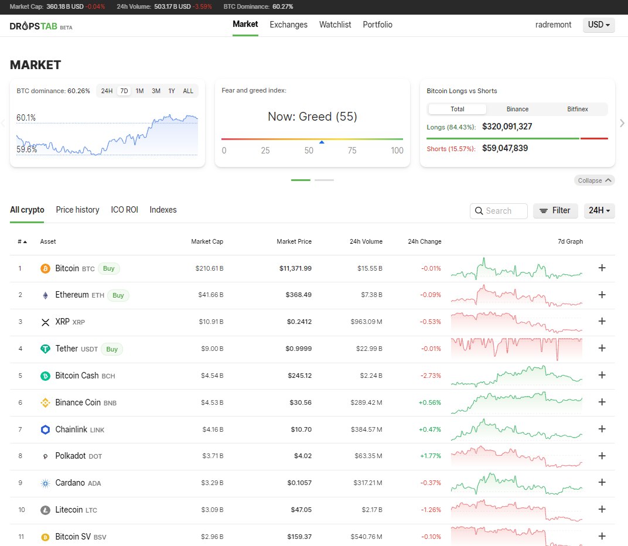The width and height of the screenshot is (628, 546).
Task: Click the Litecoin coin icon
Action: (45, 510)
